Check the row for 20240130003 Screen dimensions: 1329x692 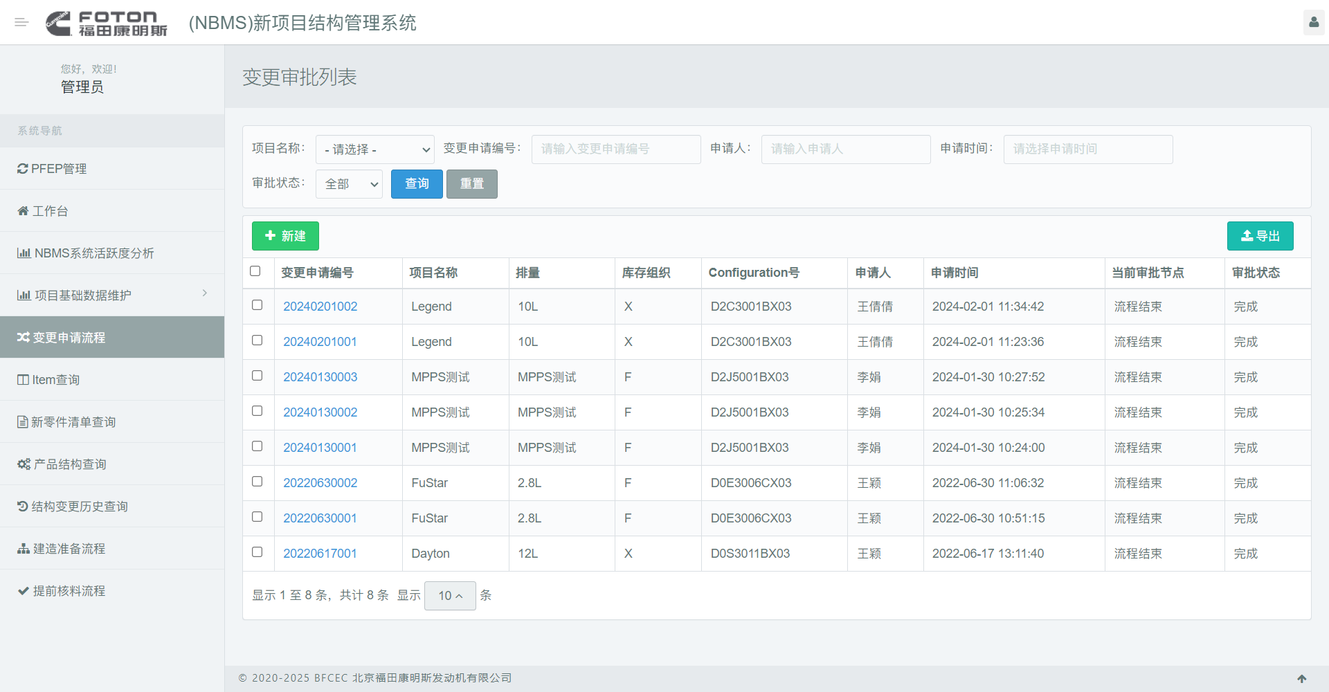(257, 376)
